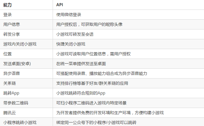Click "用户授权后，可获取用户的昵称头像" text
The height and width of the screenshot is (126, 204).
click(x=89, y=25)
